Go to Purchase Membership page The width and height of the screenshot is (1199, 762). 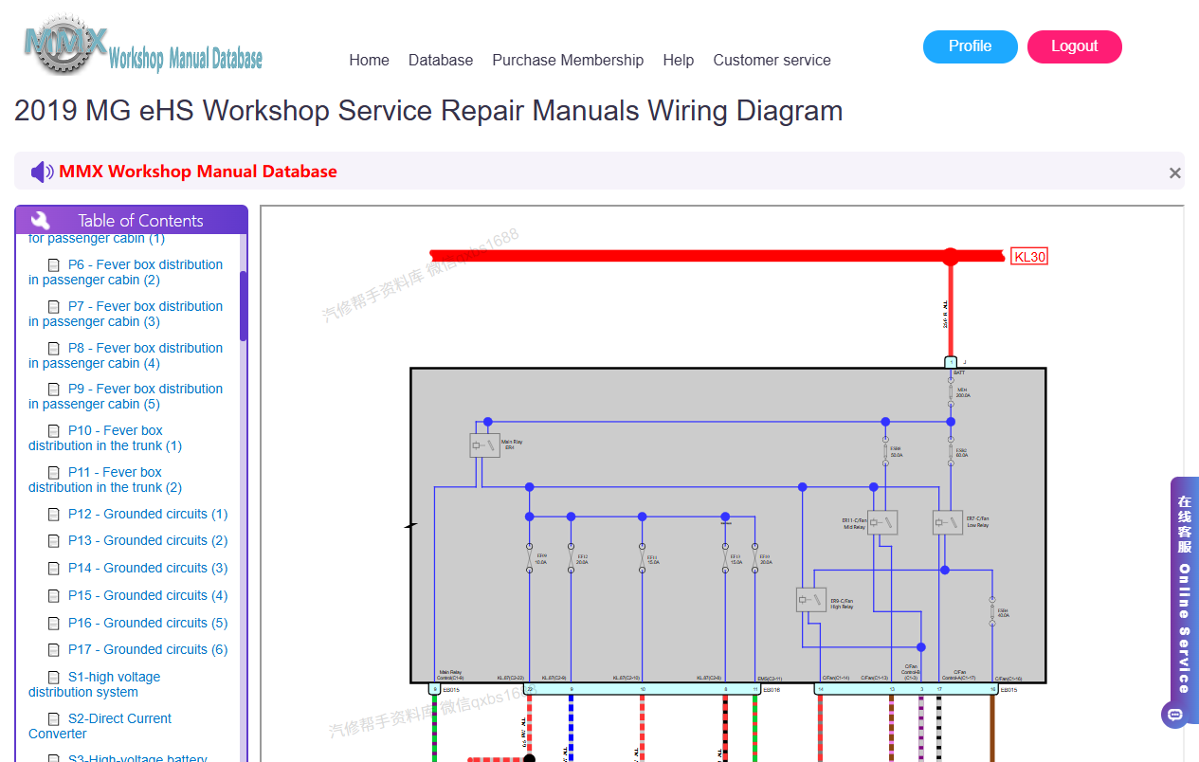tap(568, 60)
